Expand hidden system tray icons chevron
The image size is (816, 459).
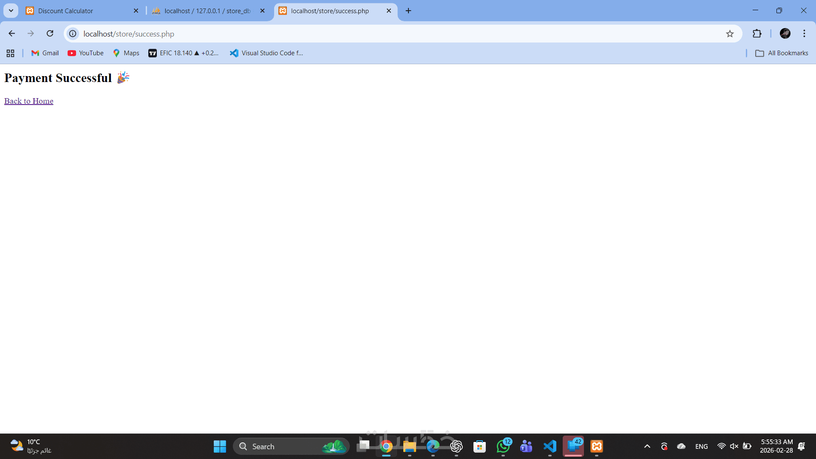[647, 446]
